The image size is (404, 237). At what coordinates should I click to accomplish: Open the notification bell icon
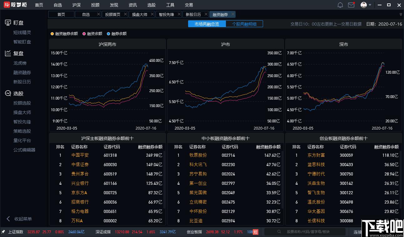pos(340,5)
